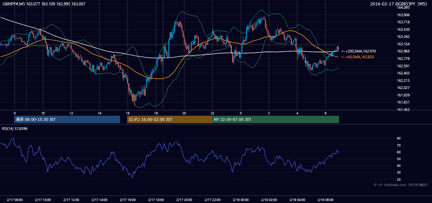
Task: Click hour tick 8 under price chart
Action: click(x=15, y=113)
